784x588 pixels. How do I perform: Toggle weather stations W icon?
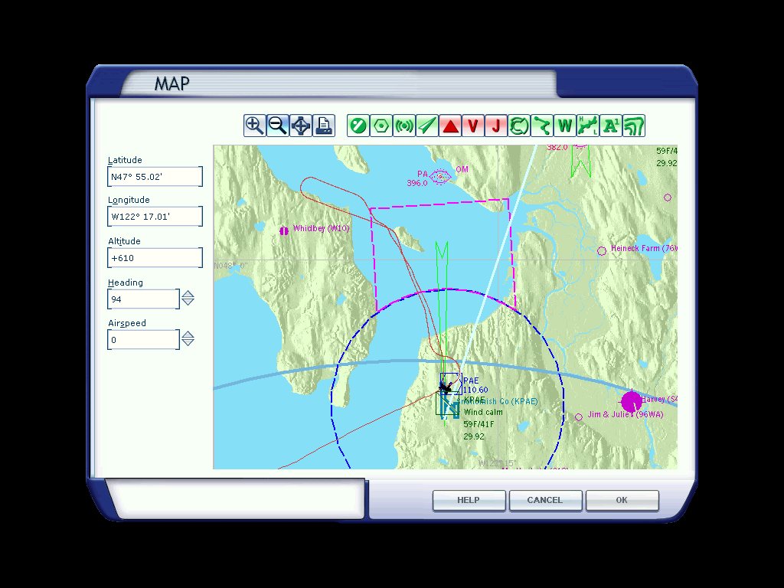[x=565, y=126]
